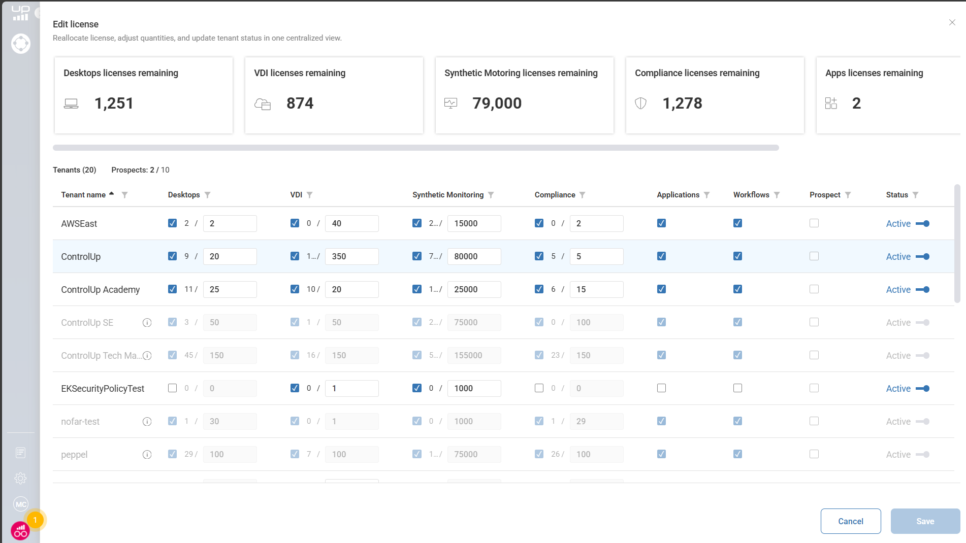Click the Save button

click(925, 521)
